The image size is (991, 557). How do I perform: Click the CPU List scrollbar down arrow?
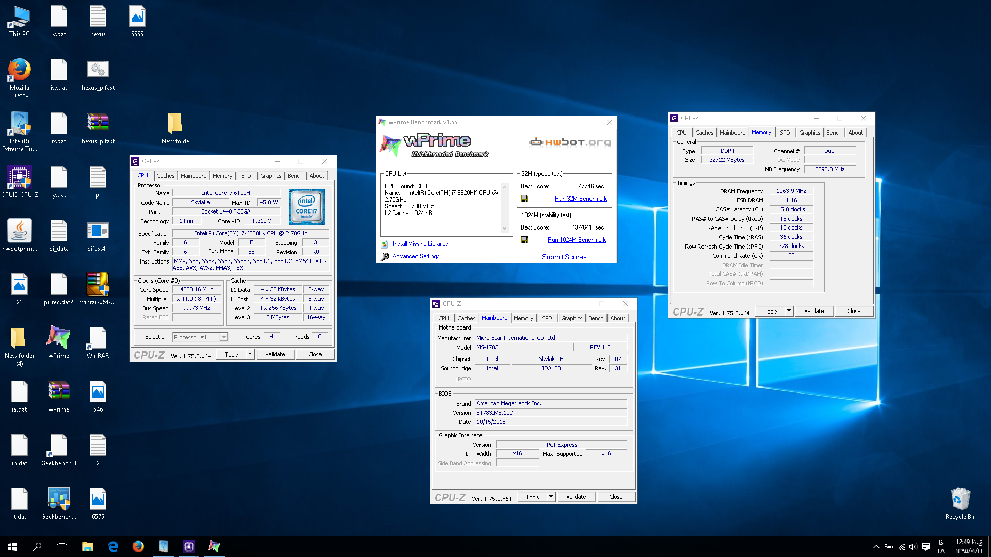tap(504, 228)
